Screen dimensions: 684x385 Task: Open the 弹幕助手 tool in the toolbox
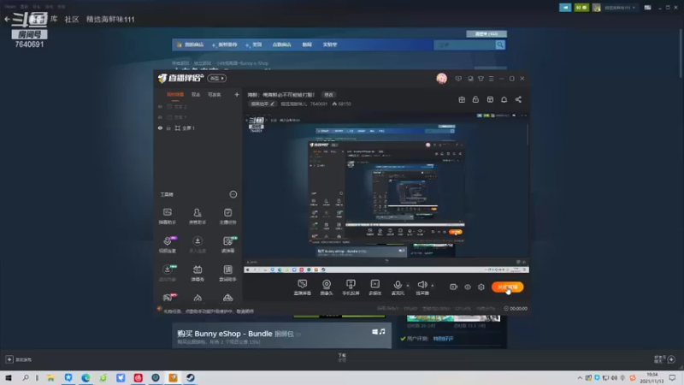167,216
